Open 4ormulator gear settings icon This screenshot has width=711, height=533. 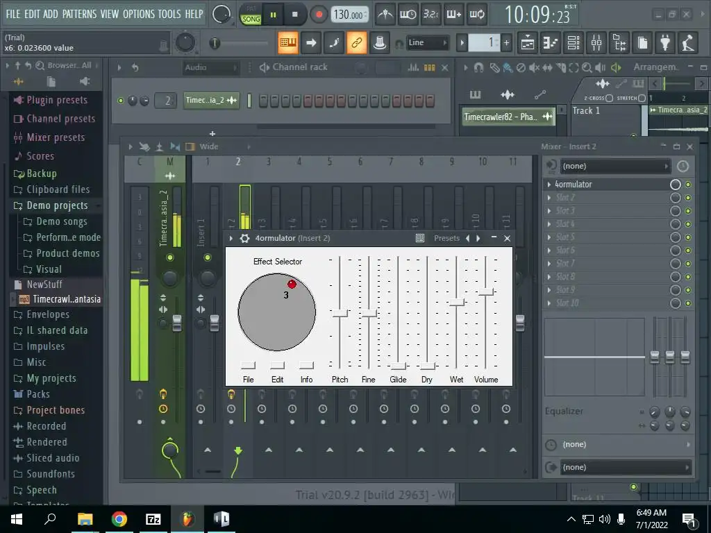pos(245,239)
